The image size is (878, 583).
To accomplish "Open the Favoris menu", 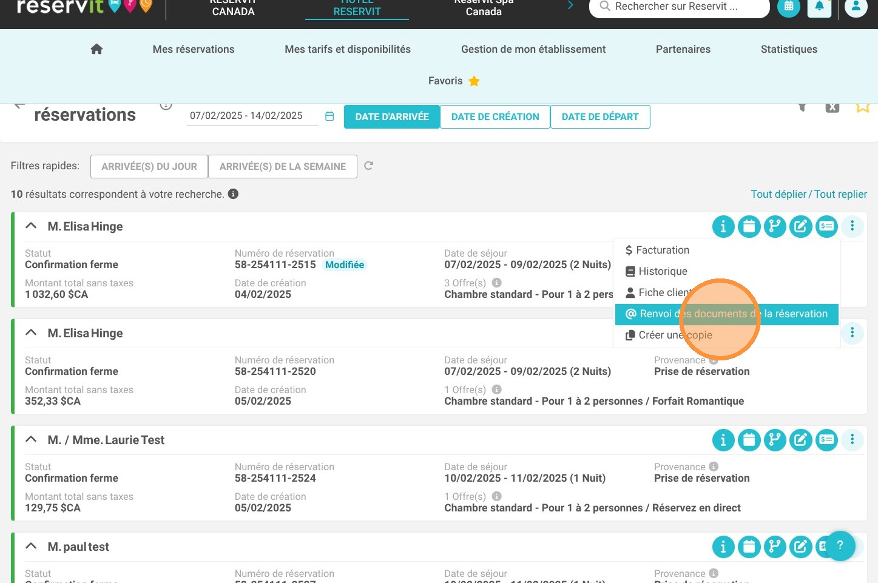I will (x=454, y=81).
